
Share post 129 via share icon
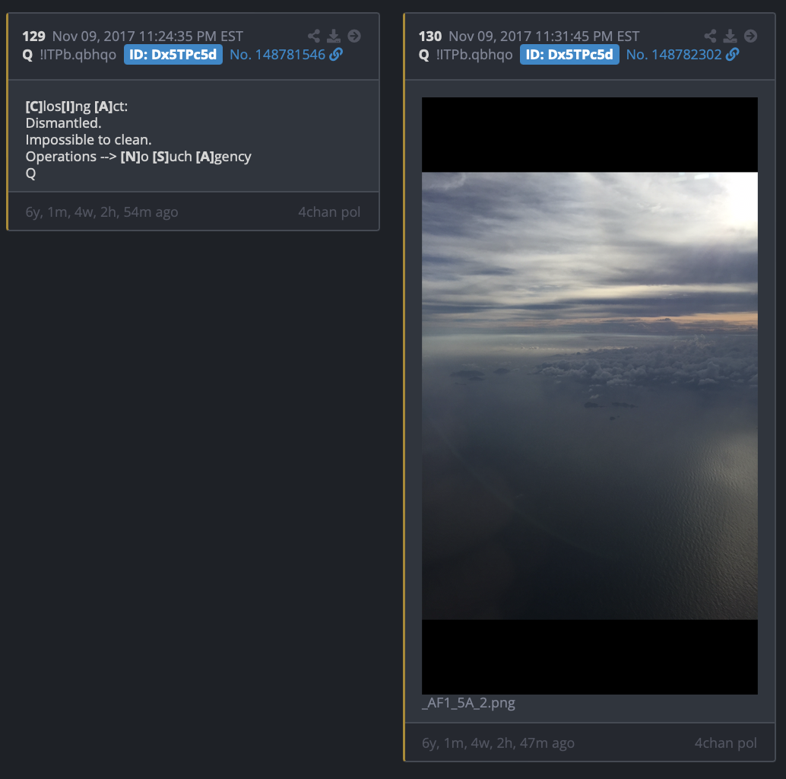point(314,36)
